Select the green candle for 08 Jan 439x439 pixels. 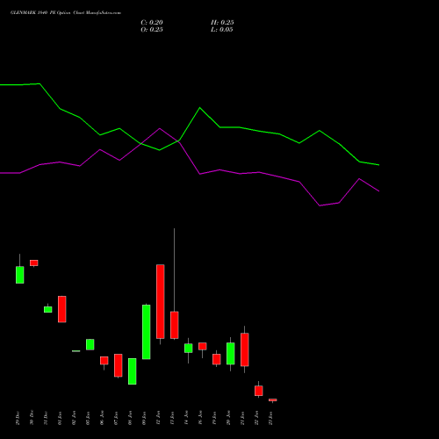click(x=133, y=371)
